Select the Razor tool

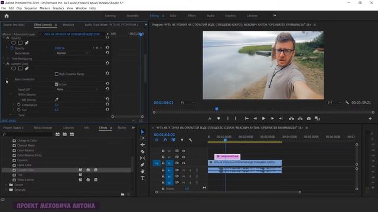tap(142, 151)
